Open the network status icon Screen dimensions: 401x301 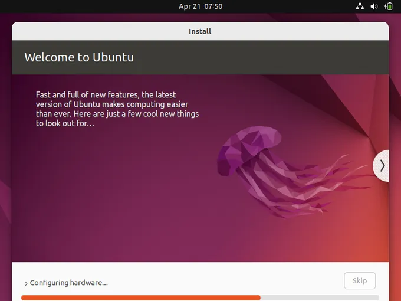coord(360,6)
